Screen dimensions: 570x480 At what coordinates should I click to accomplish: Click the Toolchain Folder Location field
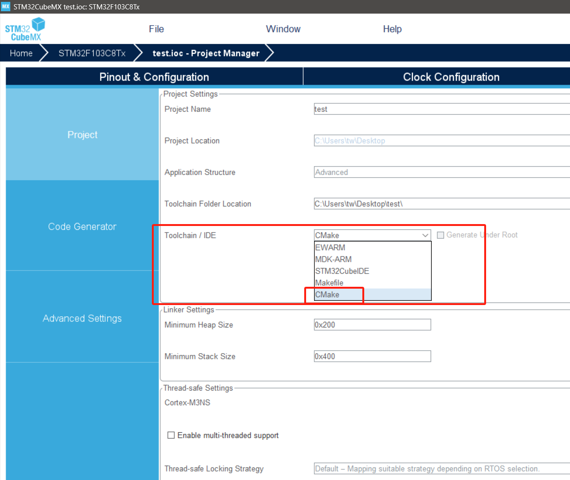coord(442,204)
